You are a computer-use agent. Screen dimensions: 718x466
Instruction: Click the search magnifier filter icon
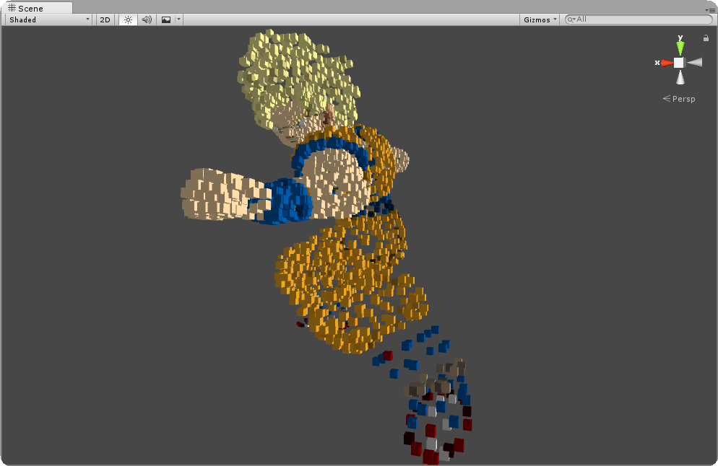571,19
